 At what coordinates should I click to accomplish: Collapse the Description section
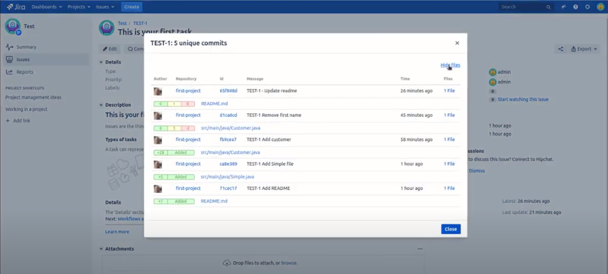pos(101,105)
